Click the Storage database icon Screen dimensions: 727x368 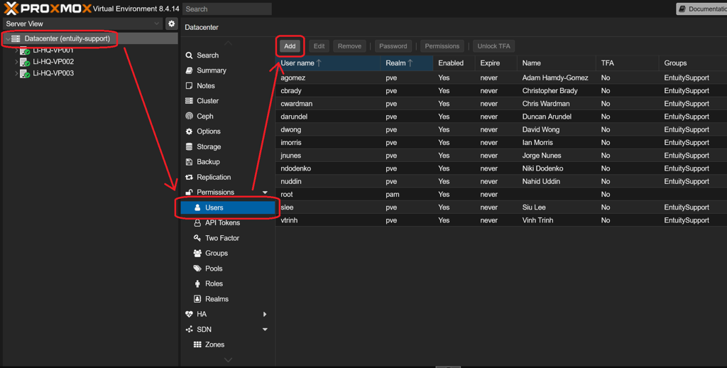point(189,146)
